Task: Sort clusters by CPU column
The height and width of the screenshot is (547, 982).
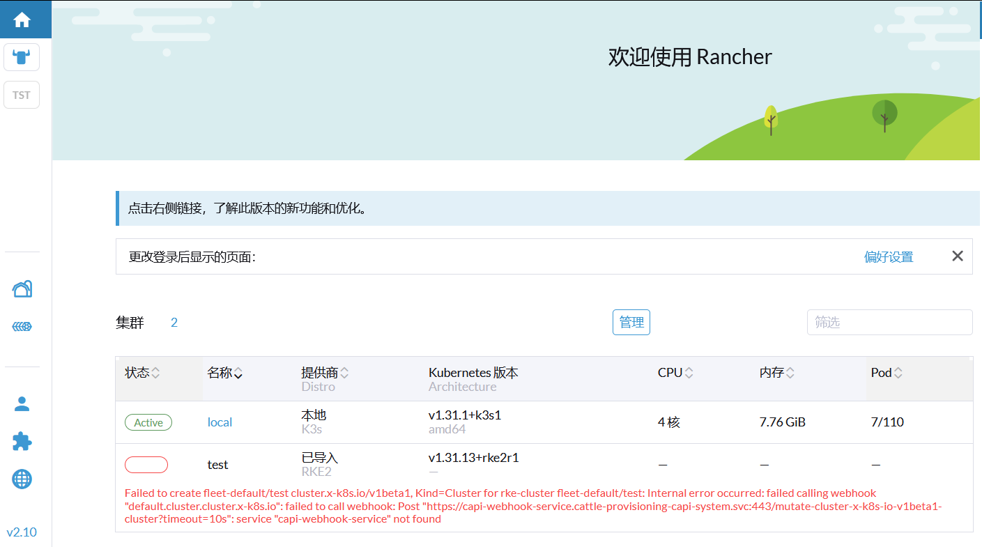Action: 675,373
